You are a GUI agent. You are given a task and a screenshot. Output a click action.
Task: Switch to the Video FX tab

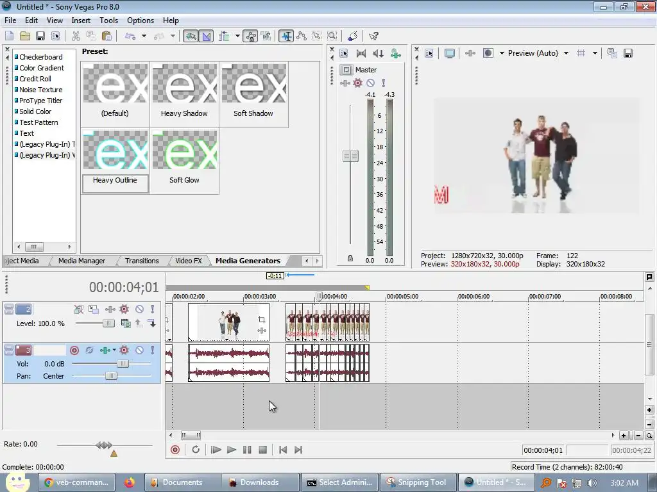[189, 261]
